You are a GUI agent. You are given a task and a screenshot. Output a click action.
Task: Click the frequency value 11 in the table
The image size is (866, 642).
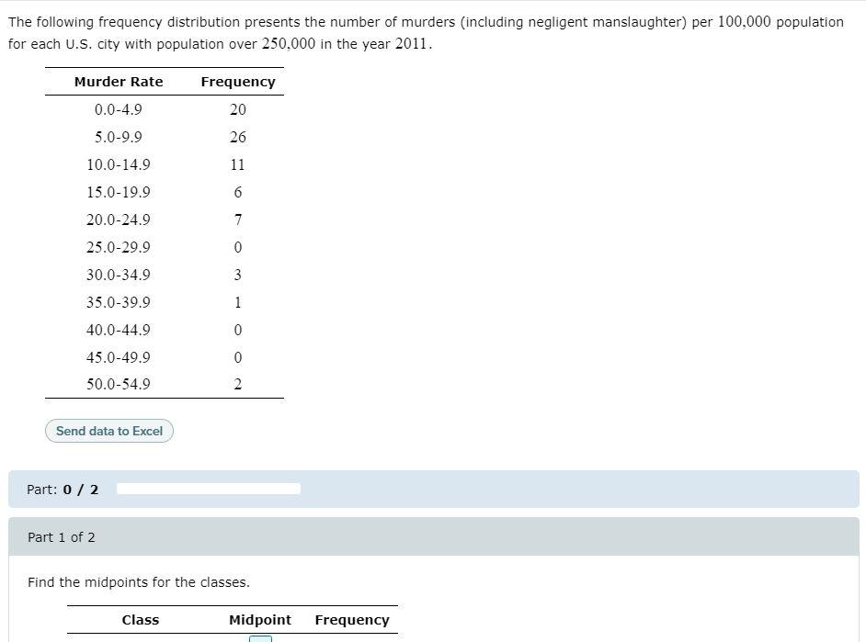pos(237,164)
